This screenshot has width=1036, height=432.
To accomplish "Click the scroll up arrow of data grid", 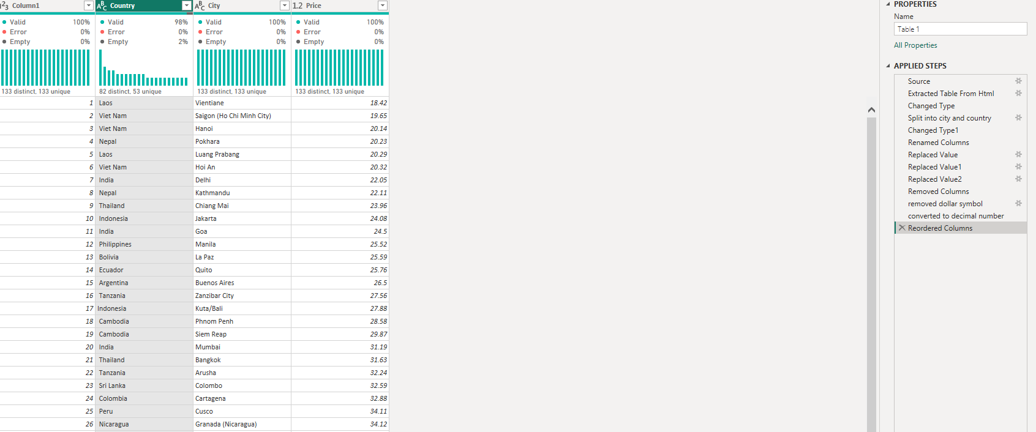I will point(871,110).
